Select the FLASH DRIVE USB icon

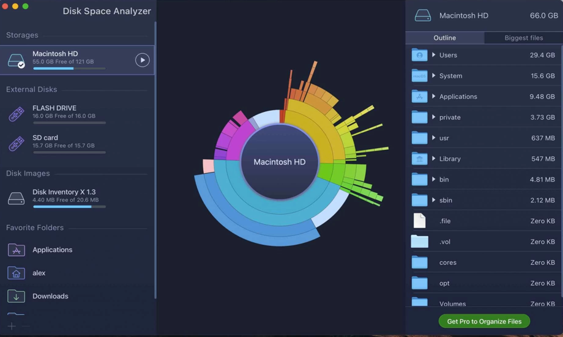point(16,114)
